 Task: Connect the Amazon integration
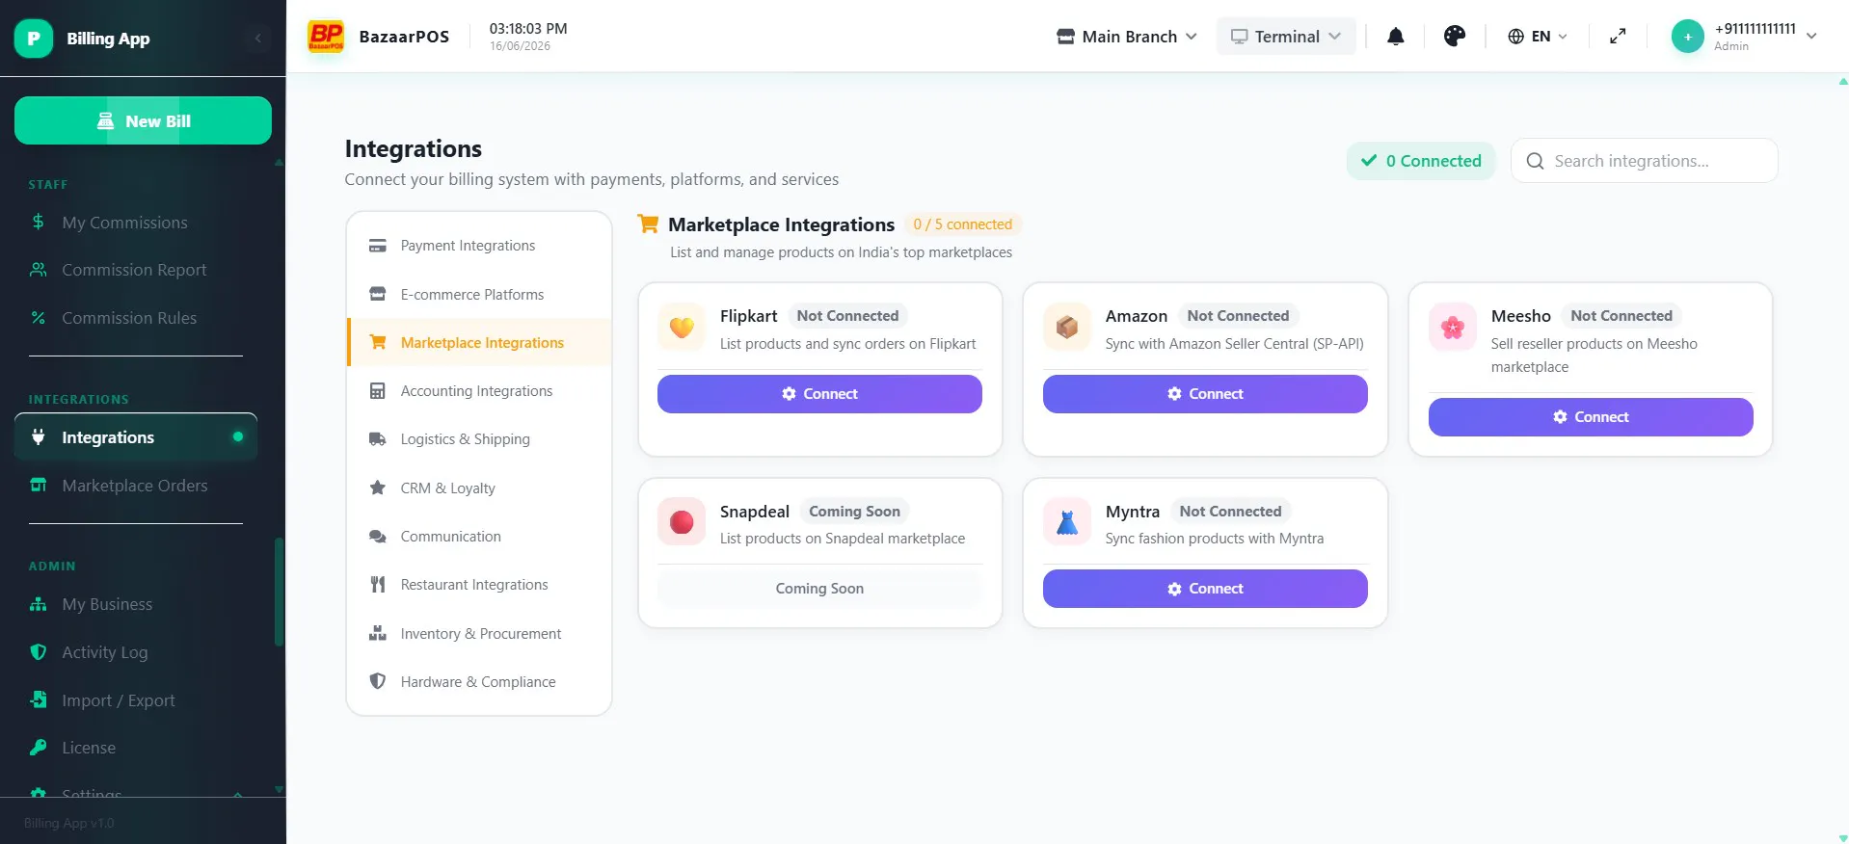[1205, 394]
